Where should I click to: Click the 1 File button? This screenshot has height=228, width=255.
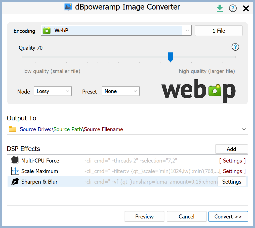pyautogui.click(x=219, y=31)
